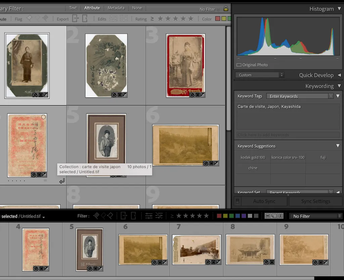Click the circle marker on the red patterned card thumbnail

[43, 117]
